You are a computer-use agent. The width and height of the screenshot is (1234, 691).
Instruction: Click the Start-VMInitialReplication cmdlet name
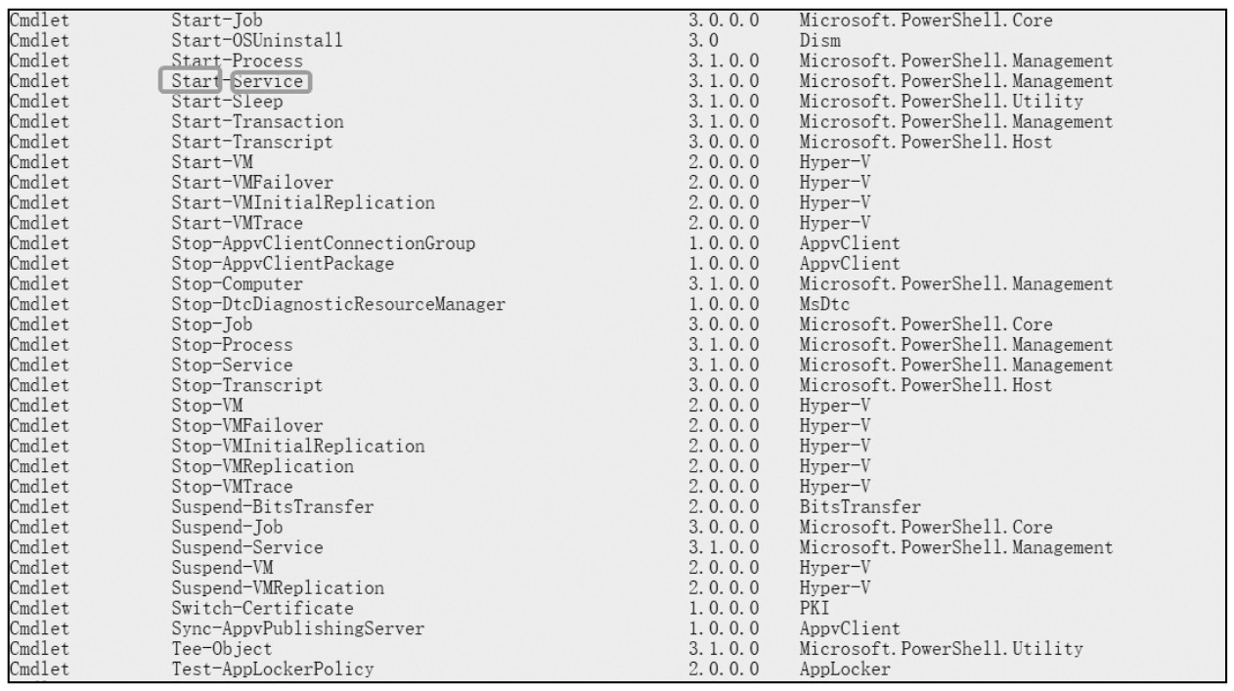click(302, 203)
